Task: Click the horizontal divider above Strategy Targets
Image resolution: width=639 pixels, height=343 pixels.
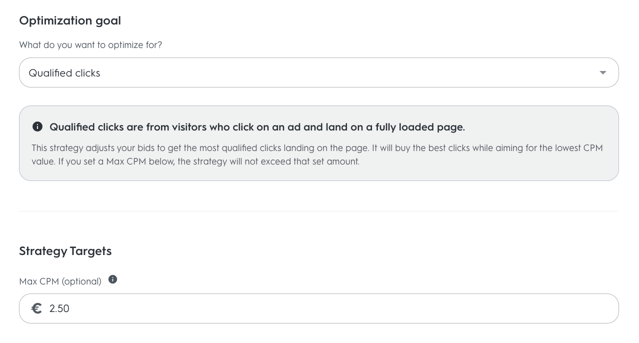Action: [x=318, y=211]
